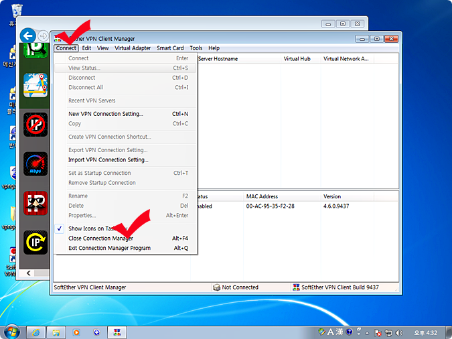Screen dimensions: 452x339
Task: Open the Virtual Adapter menu
Action: [133, 48]
